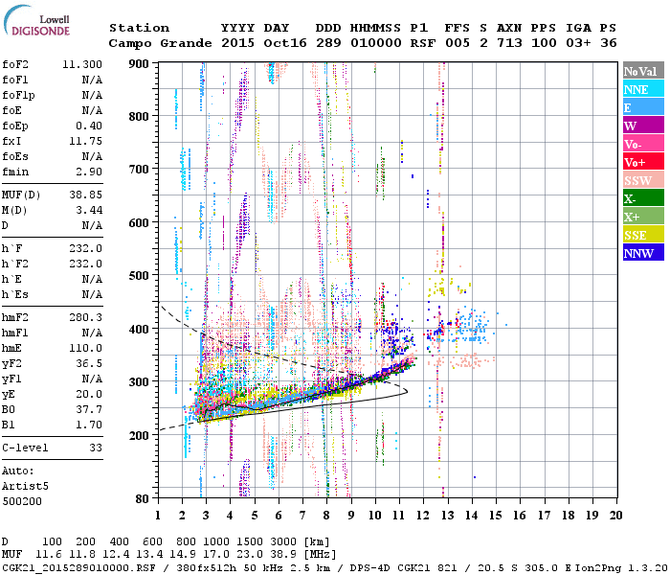Click the M(D) value 3.44
Screen dimensions: 670x575
point(89,211)
